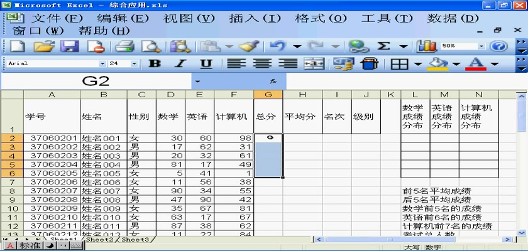Click the Print icon
This screenshot has width=528, height=251.
pyautogui.click(x=124, y=46)
